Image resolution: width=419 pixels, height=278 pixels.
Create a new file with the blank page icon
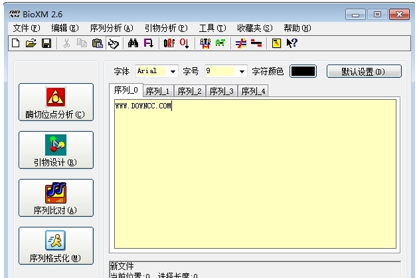(16, 43)
